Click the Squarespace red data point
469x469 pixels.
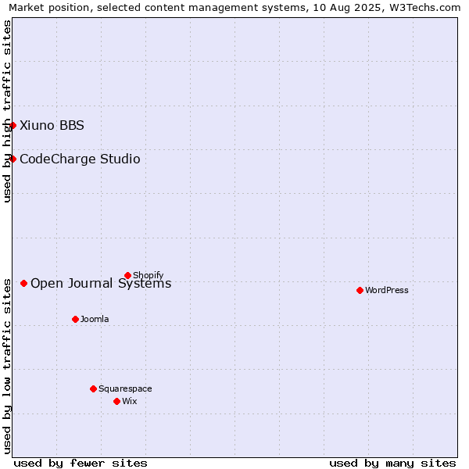pos(93,388)
